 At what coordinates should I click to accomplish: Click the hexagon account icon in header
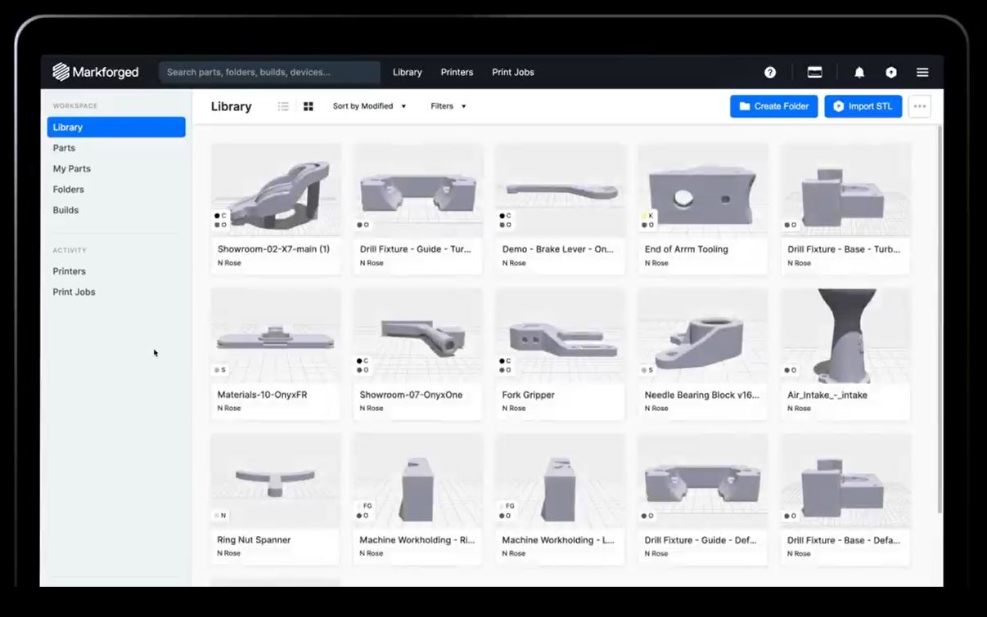(891, 72)
